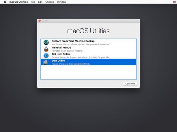Click the Continue button
Screen dimensions: 177x132
130,84
